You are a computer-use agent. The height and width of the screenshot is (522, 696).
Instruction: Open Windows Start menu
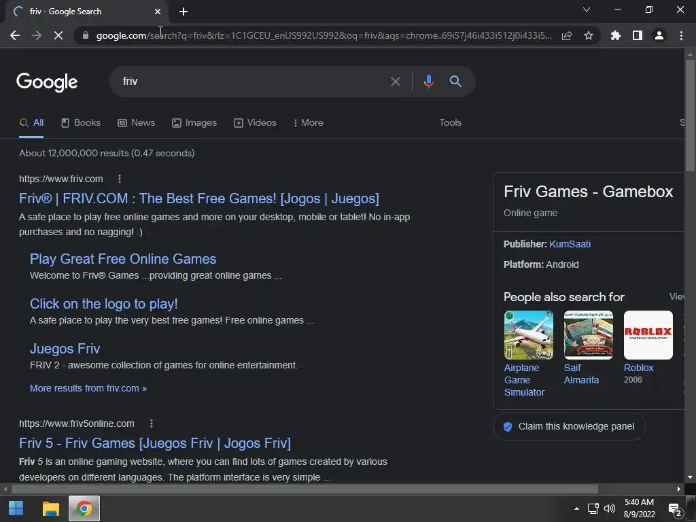16,508
